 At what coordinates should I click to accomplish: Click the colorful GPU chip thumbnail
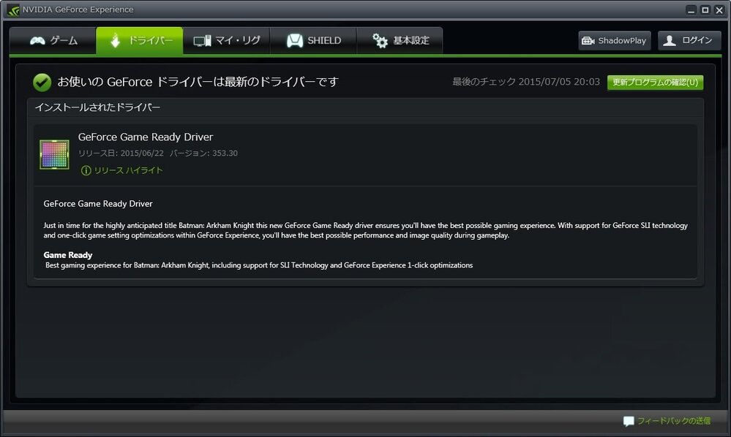(54, 154)
